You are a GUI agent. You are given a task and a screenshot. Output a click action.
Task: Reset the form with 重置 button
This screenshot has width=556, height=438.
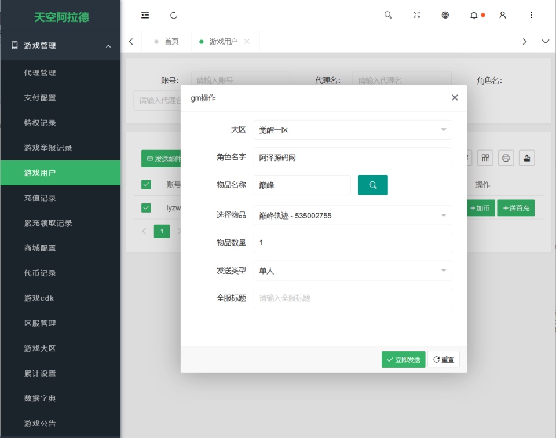[443, 359]
